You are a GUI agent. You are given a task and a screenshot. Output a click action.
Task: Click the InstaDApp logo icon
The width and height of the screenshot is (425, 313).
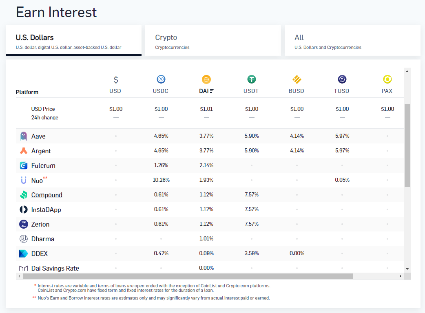pyautogui.click(x=24, y=209)
